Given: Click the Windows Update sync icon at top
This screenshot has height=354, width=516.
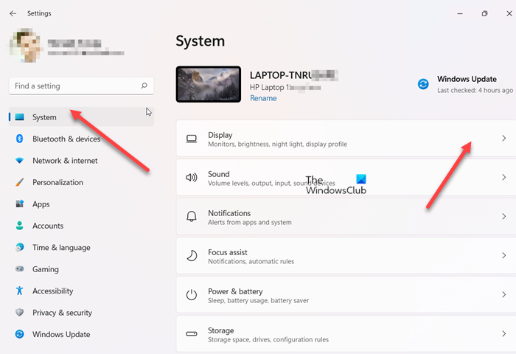Looking at the screenshot, I should [423, 84].
